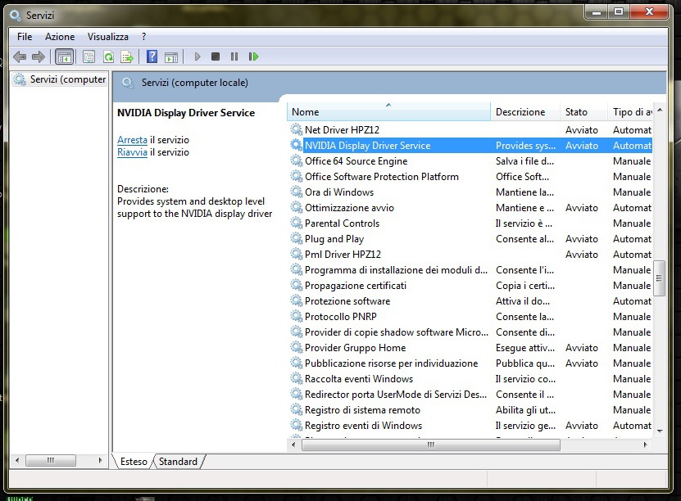Select Servizi (computer locale) in the left tree

[67, 79]
